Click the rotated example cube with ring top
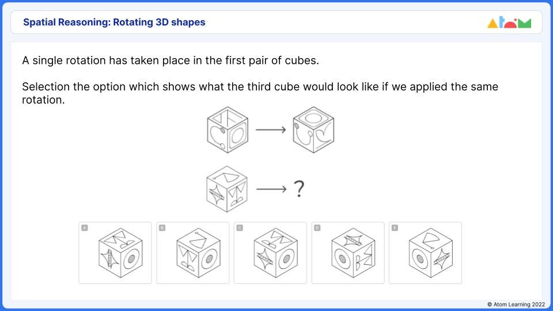553x311 pixels. point(313,130)
